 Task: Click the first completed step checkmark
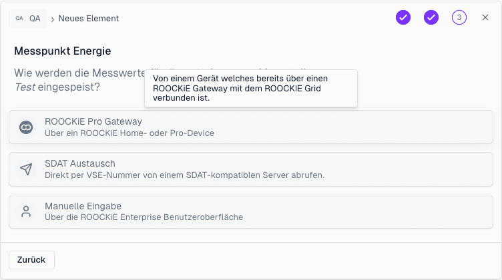coord(403,18)
